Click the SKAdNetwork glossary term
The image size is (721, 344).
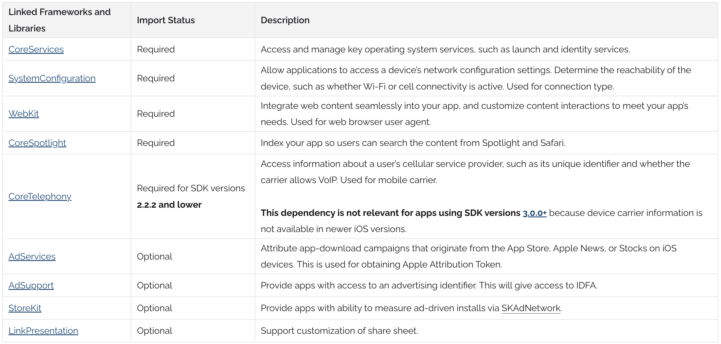pyautogui.click(x=531, y=308)
